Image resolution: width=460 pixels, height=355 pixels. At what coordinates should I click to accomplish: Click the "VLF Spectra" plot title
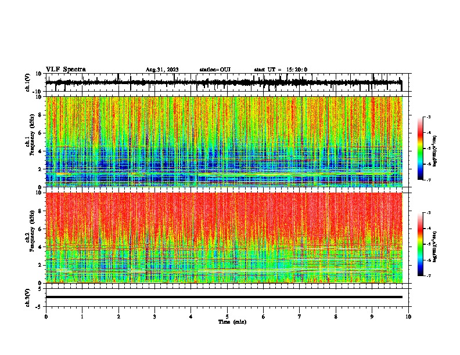pos(66,70)
